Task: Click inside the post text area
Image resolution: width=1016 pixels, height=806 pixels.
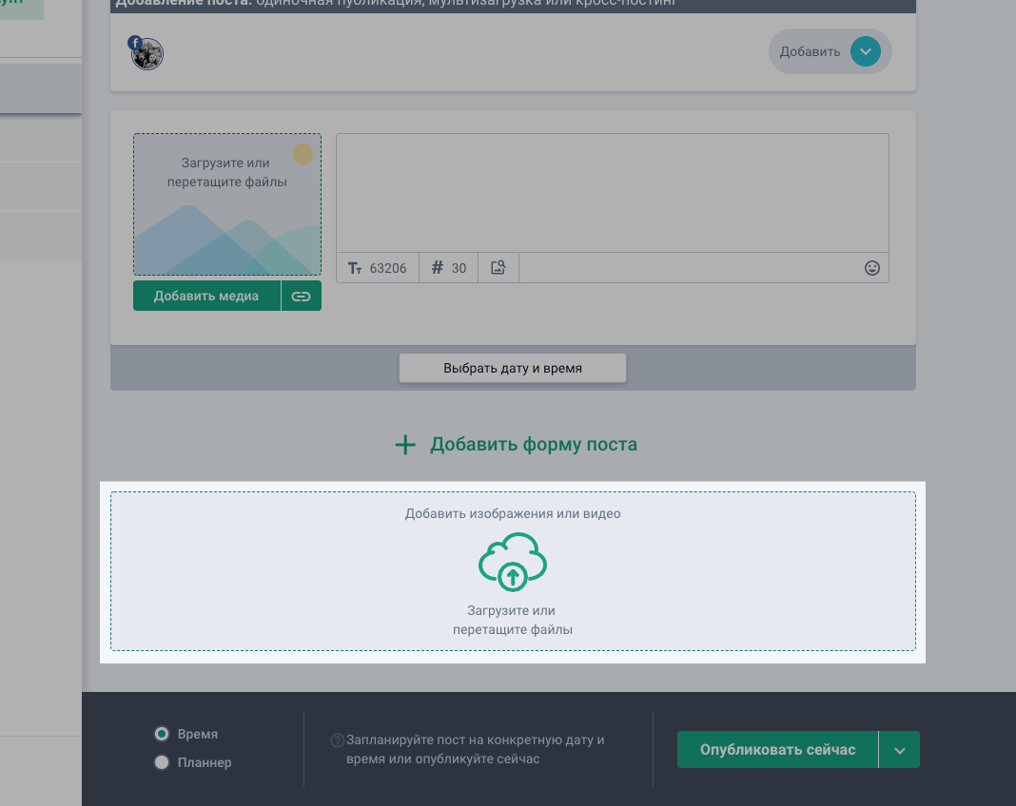Action: pos(612,193)
